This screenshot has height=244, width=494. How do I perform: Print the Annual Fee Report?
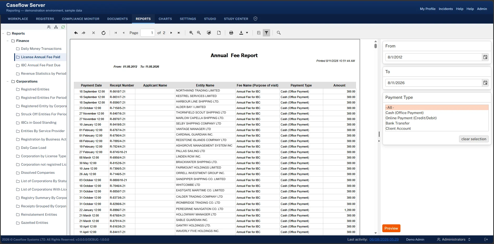tap(231, 33)
